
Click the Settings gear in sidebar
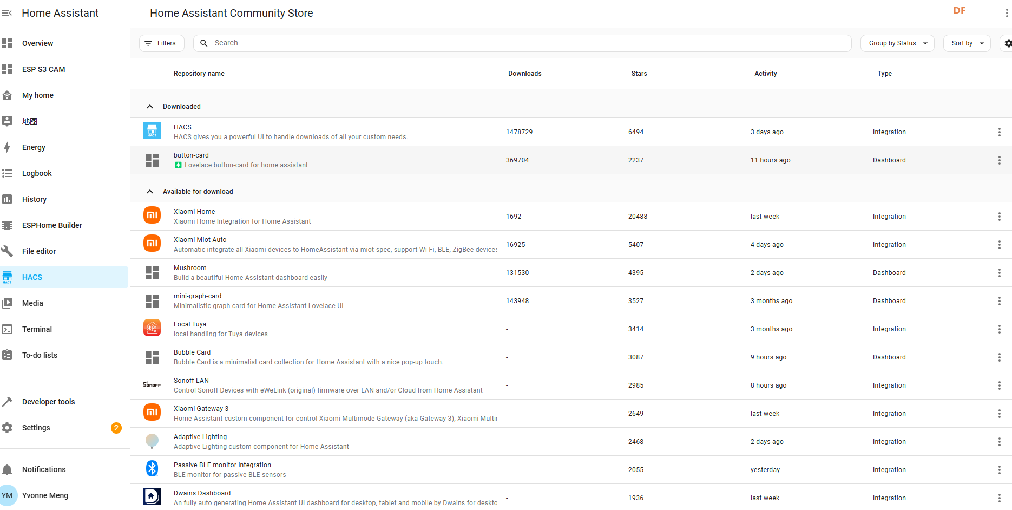7,428
